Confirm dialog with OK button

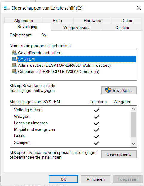pyautogui.click(x=63, y=179)
